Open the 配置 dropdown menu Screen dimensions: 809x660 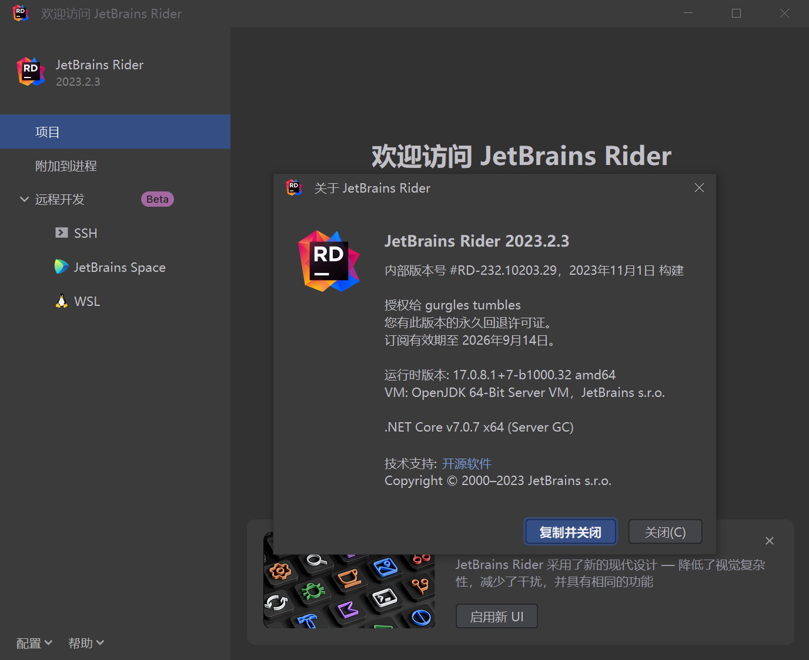tap(34, 643)
